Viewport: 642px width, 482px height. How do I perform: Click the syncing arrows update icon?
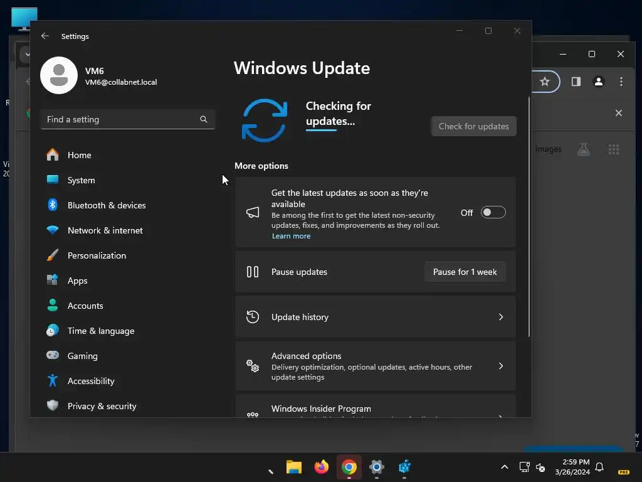(x=265, y=120)
